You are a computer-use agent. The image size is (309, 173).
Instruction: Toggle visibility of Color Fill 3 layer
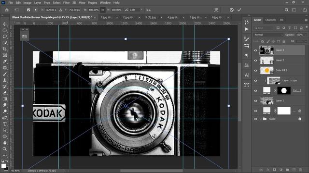[256, 71]
